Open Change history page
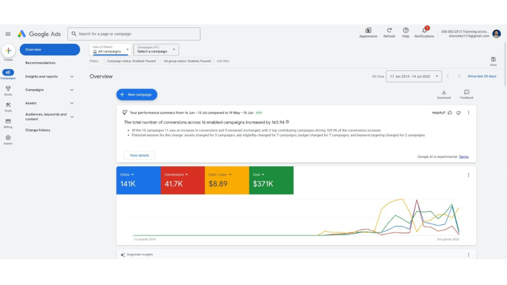Screen dimensions: 507x285 pos(38,130)
